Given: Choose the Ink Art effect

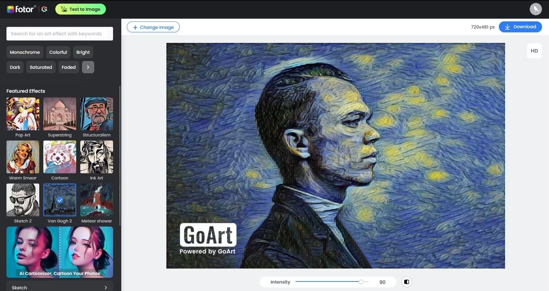Looking at the screenshot, I should pyautogui.click(x=97, y=157).
